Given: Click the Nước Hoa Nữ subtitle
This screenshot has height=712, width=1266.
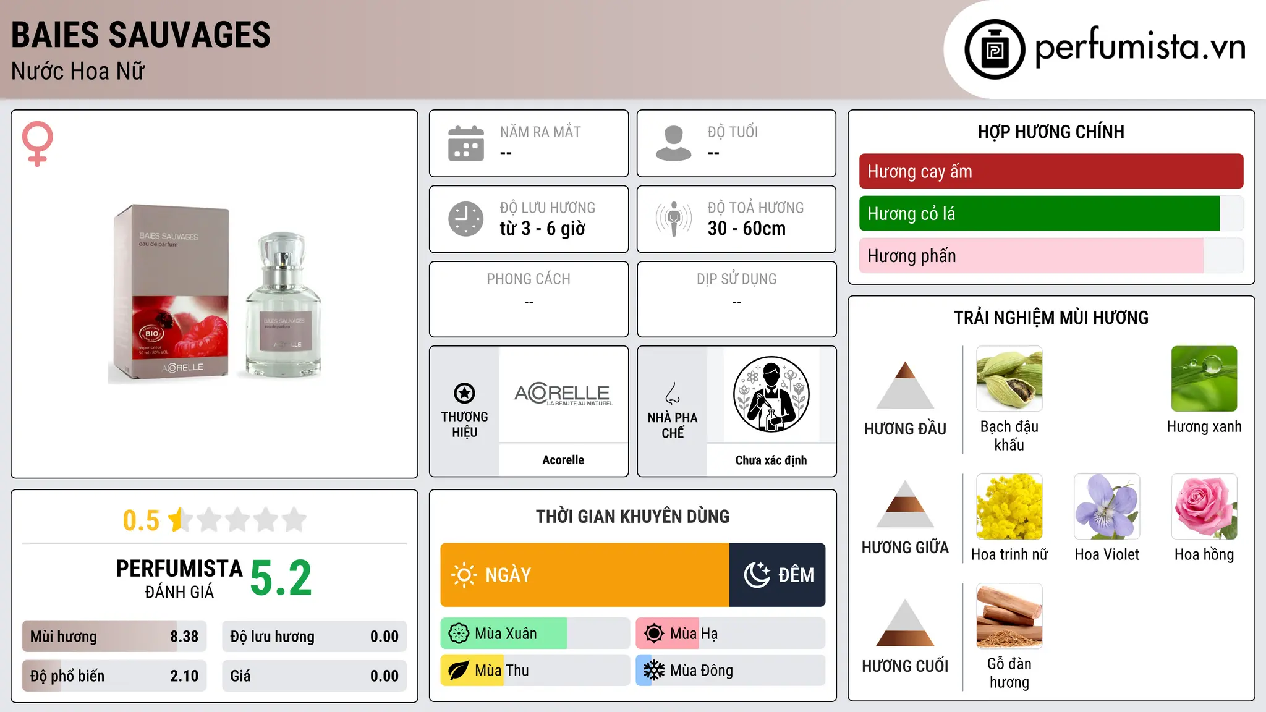Looking at the screenshot, I should click(x=78, y=71).
